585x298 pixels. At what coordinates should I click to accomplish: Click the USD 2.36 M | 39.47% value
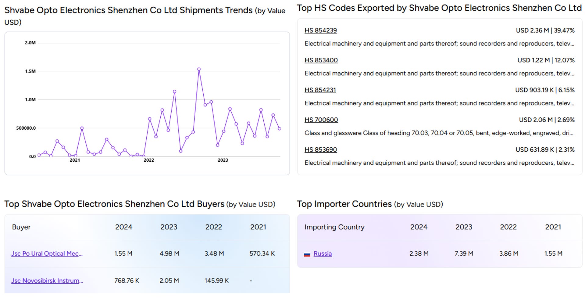pos(545,31)
